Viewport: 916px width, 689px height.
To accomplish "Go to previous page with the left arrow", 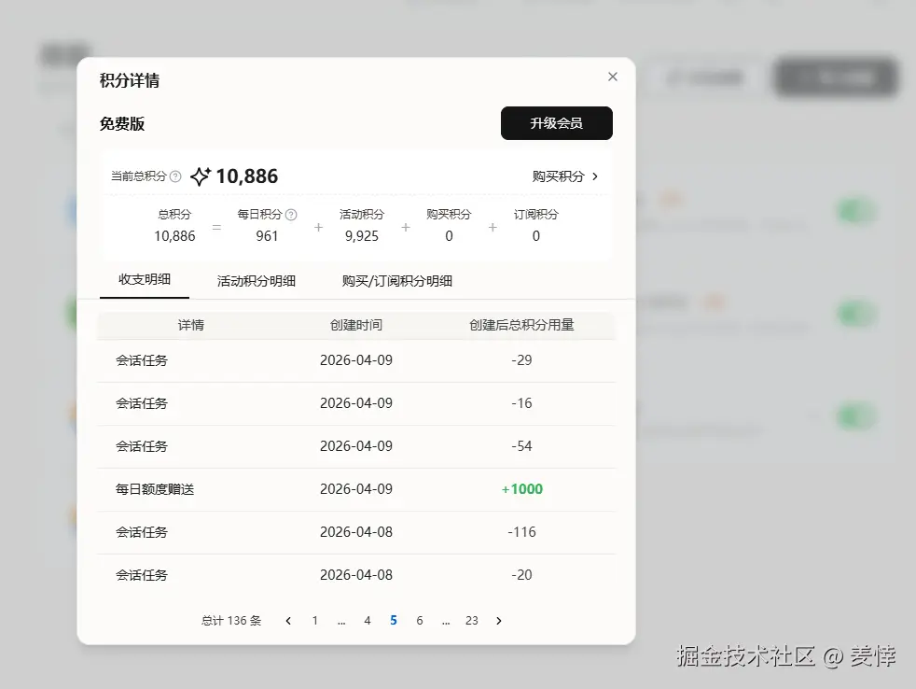I will coord(288,620).
